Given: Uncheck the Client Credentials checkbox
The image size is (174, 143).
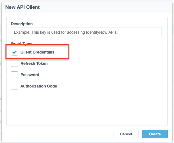Looking at the screenshot, I should (14, 52).
